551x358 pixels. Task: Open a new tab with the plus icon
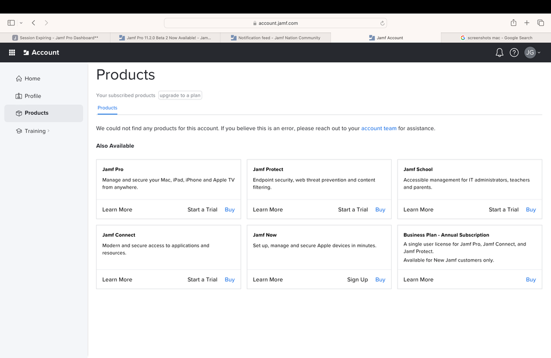pos(527,23)
